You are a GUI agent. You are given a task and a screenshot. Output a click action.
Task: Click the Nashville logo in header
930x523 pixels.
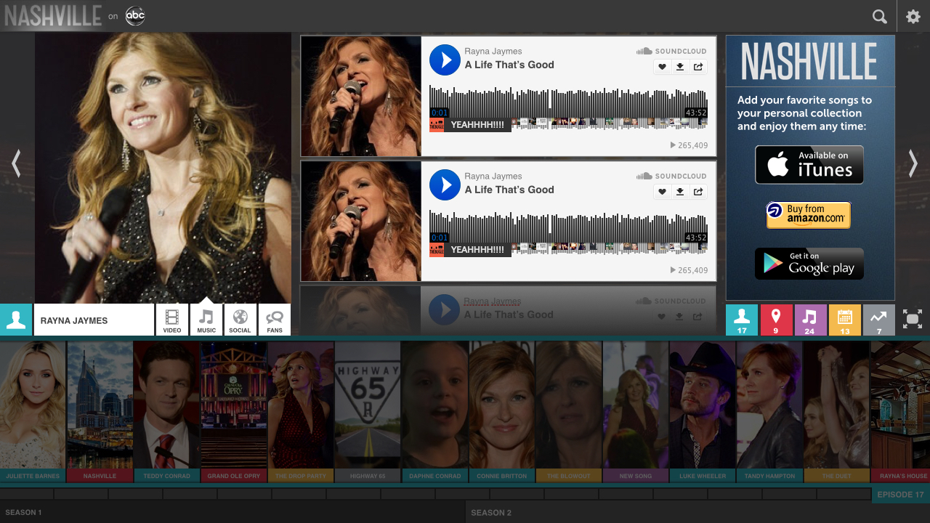click(x=53, y=16)
